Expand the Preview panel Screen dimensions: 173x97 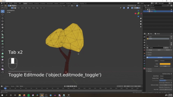tap(149, 53)
